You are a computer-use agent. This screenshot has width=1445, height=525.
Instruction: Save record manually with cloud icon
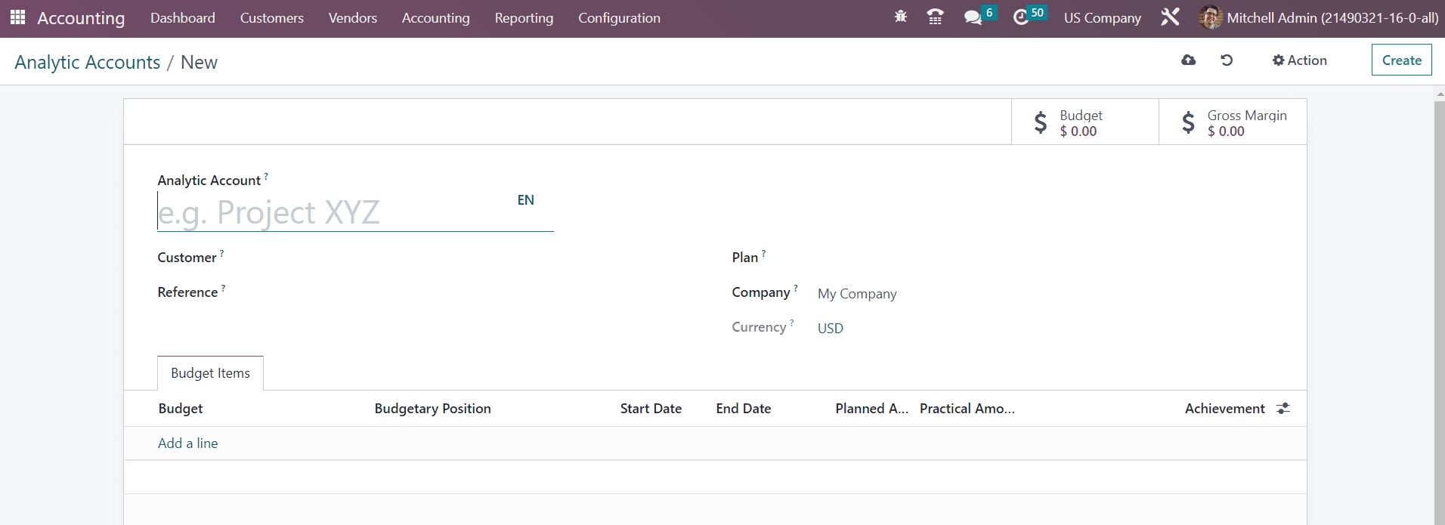(1188, 60)
